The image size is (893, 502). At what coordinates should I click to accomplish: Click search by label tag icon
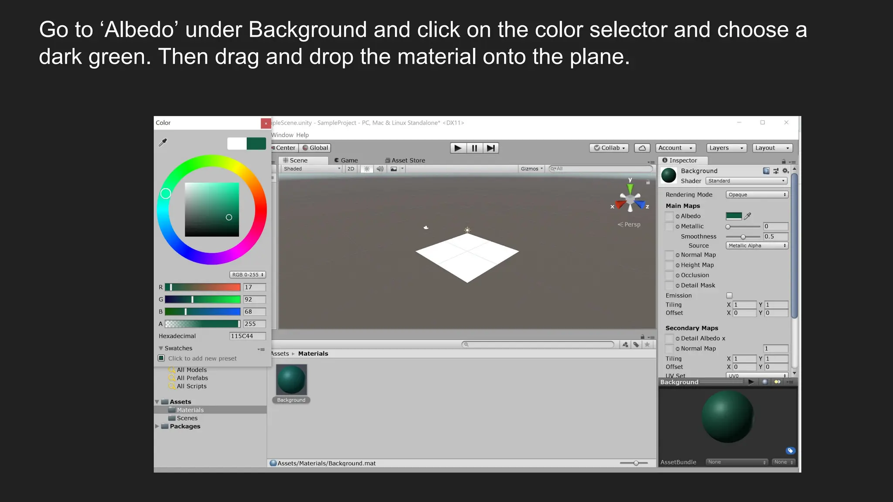point(636,345)
